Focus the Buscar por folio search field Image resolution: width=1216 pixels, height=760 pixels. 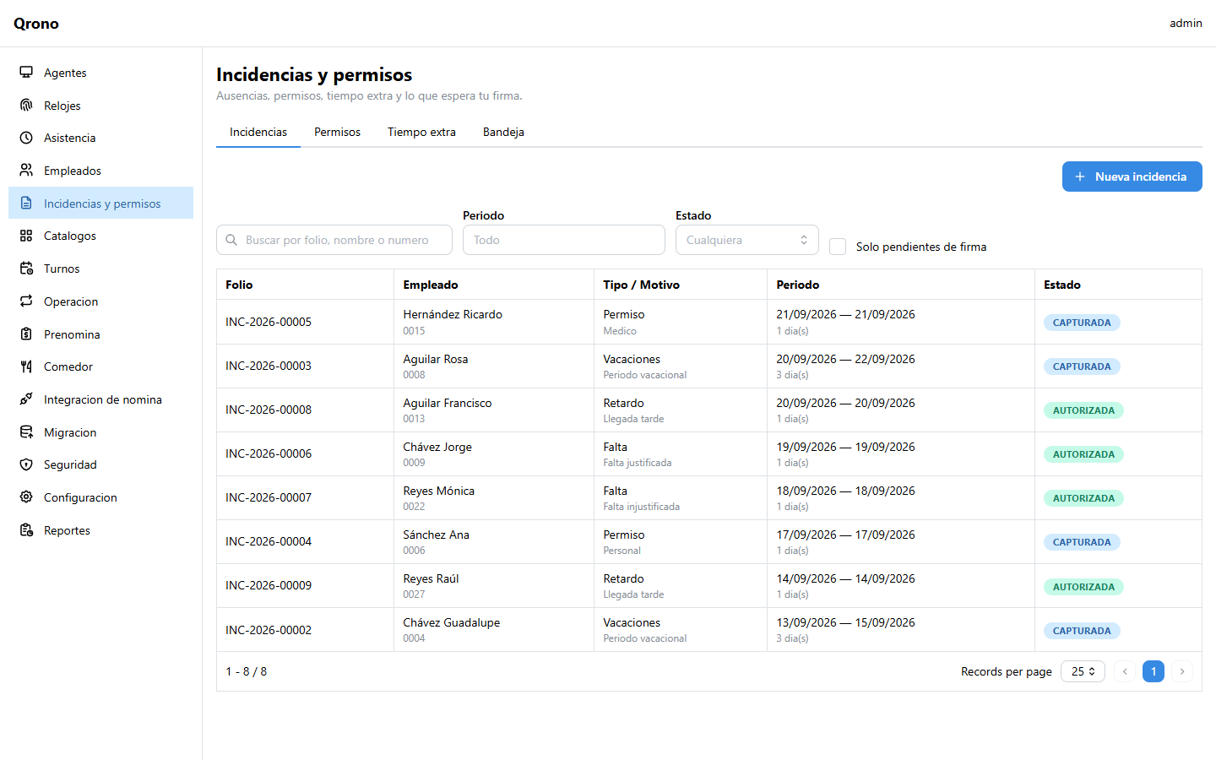point(334,240)
